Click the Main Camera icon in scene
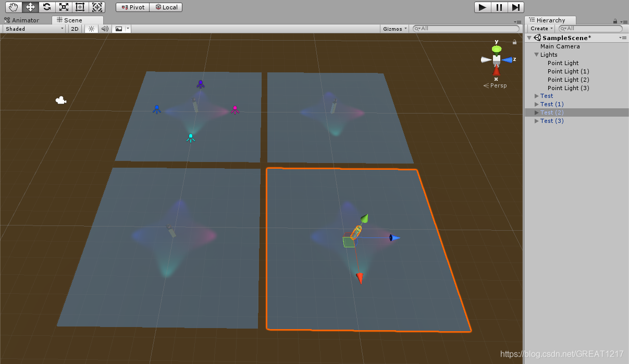Image resolution: width=629 pixels, height=364 pixels. (61, 100)
